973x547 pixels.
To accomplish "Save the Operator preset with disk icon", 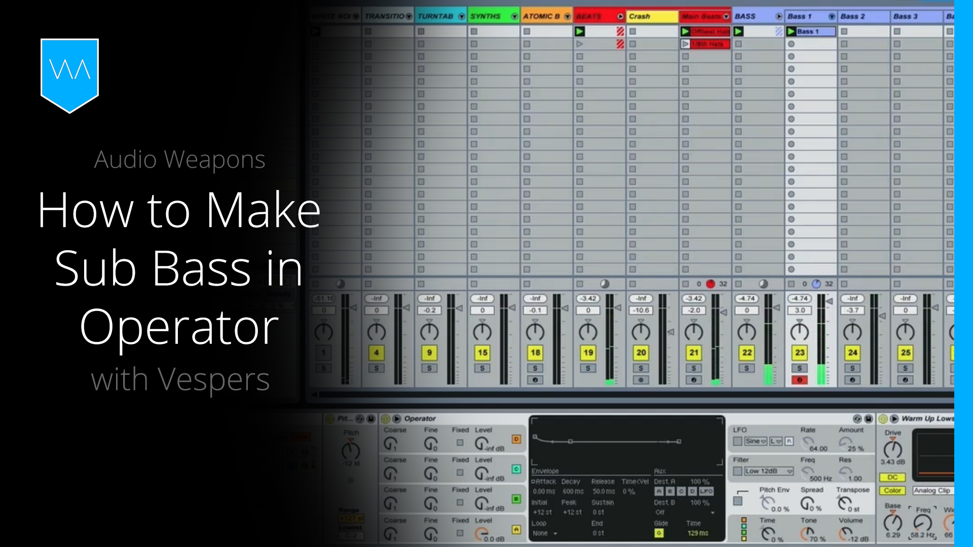I will point(869,419).
